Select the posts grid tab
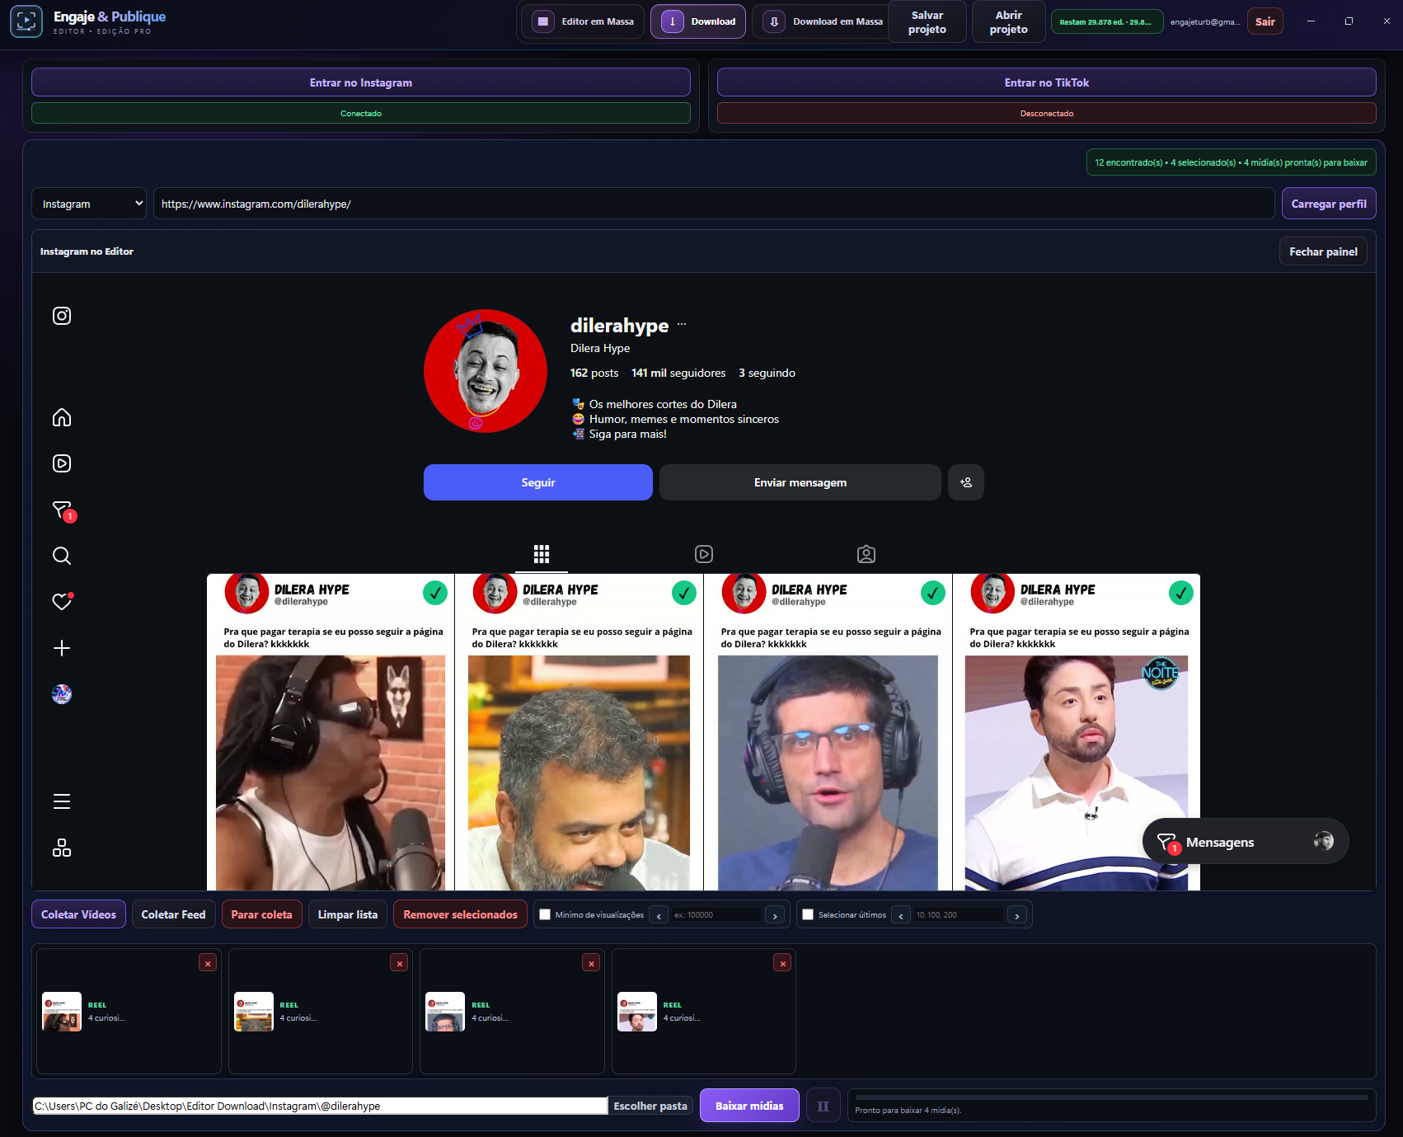 tap(542, 554)
